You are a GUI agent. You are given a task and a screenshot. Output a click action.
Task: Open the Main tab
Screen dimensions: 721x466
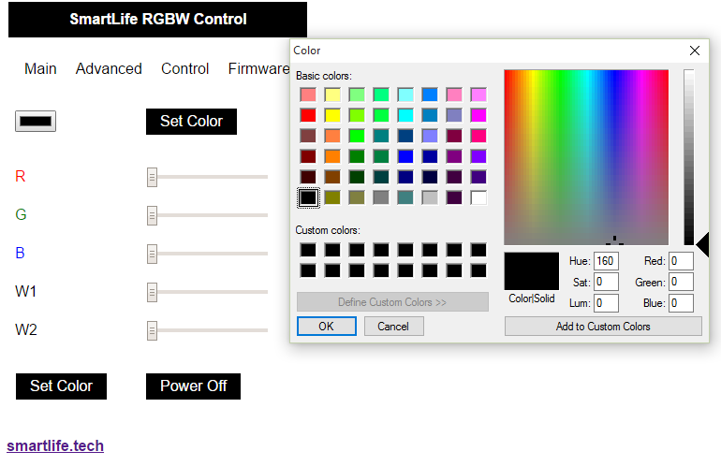pos(40,69)
